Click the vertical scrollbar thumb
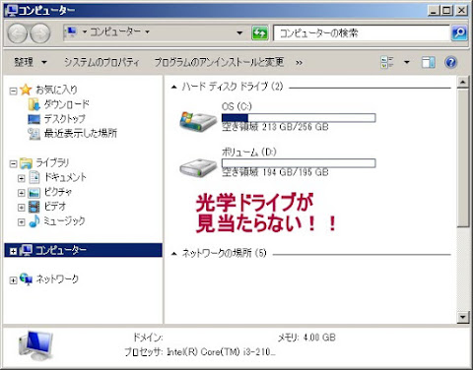 [463, 157]
